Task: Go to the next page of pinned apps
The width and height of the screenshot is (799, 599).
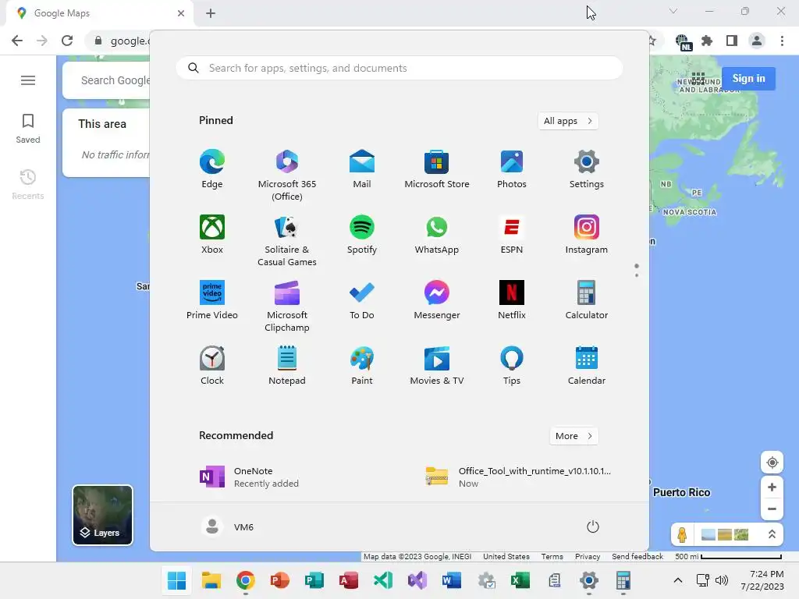Action: (637, 275)
